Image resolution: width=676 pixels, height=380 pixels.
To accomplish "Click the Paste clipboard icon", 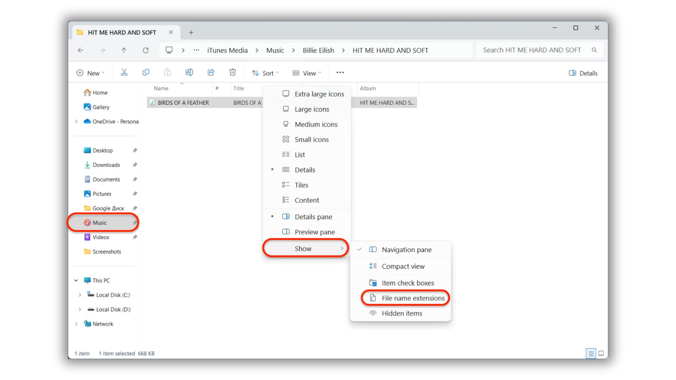I will [168, 72].
